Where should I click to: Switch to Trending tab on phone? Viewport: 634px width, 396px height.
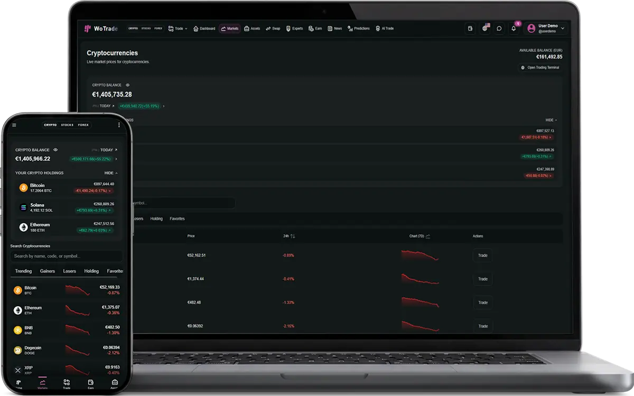pos(23,271)
